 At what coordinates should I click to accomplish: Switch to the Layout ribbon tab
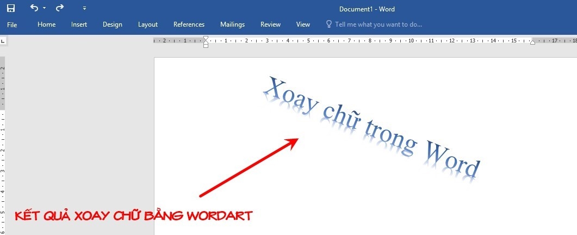[x=147, y=24]
